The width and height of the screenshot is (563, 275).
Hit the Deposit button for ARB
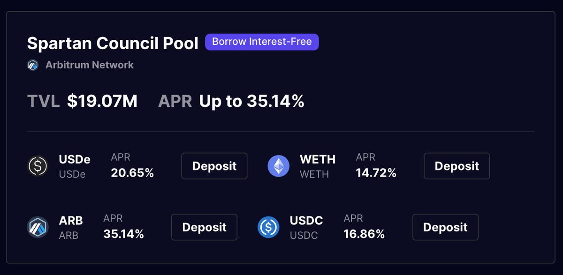[204, 227]
